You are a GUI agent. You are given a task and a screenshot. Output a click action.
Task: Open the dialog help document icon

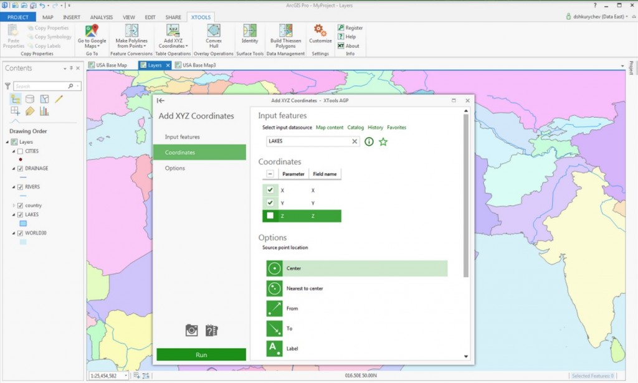point(212,330)
